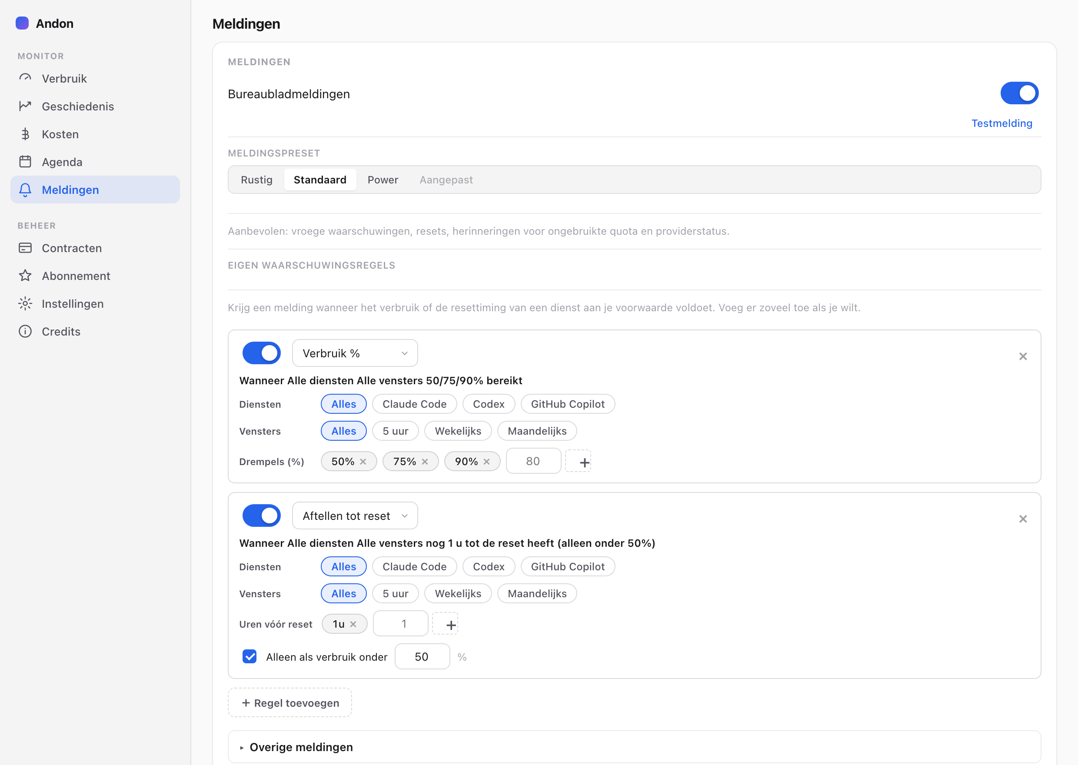Disable the Aftellen tot reset rule switch
Viewport: 1078px width, 765px height.
point(261,516)
